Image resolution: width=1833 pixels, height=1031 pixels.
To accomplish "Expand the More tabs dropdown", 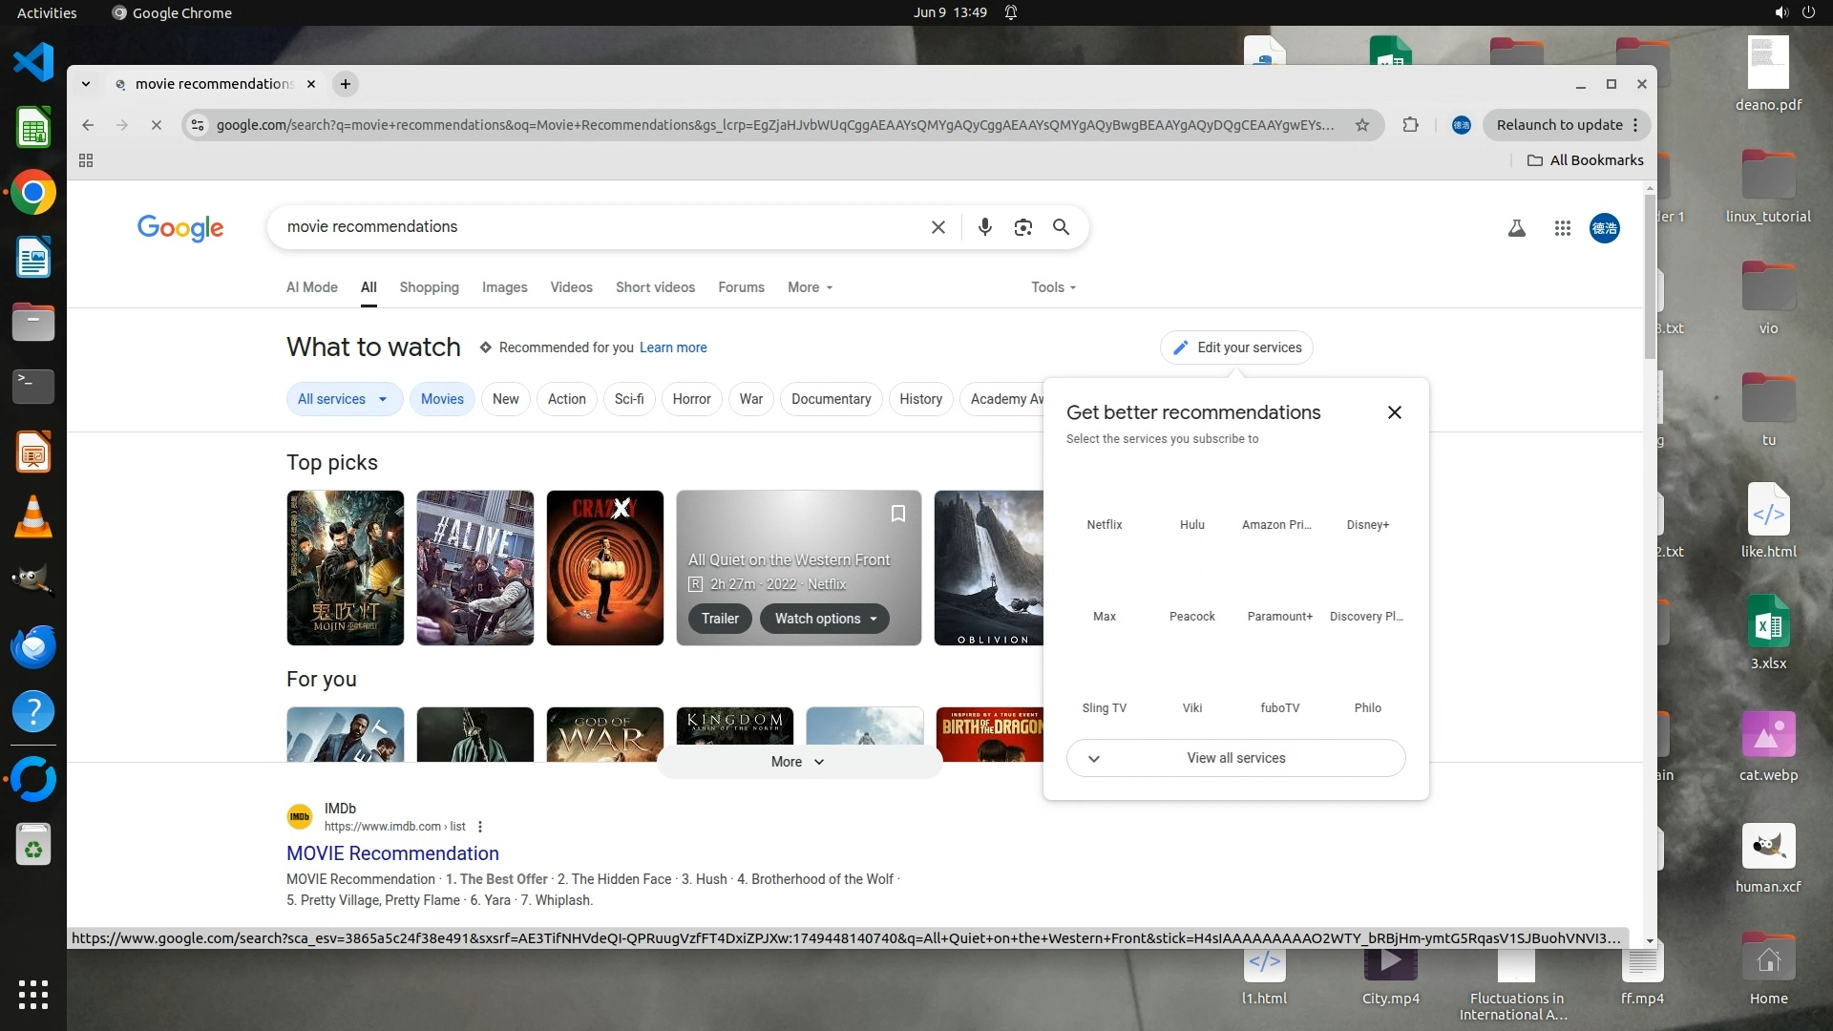I will tap(810, 287).
